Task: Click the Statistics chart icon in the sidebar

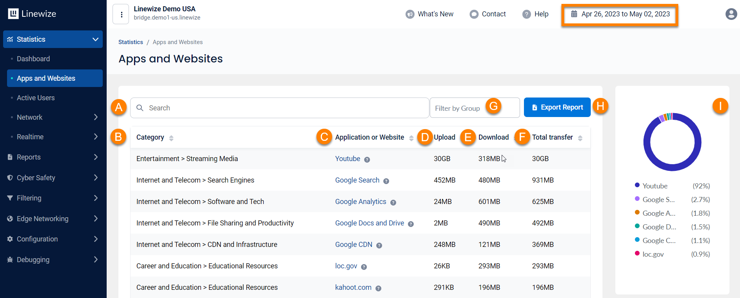Action: click(10, 39)
